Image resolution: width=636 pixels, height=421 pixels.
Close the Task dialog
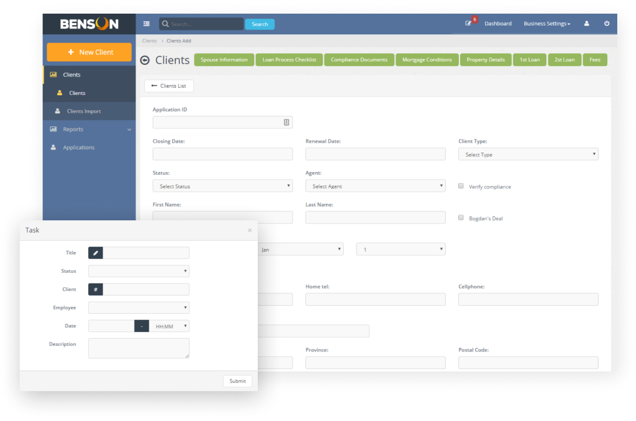coord(250,230)
